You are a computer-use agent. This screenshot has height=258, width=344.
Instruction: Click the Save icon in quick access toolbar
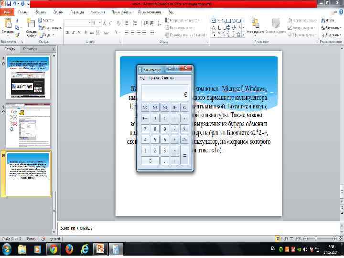(9, 4)
